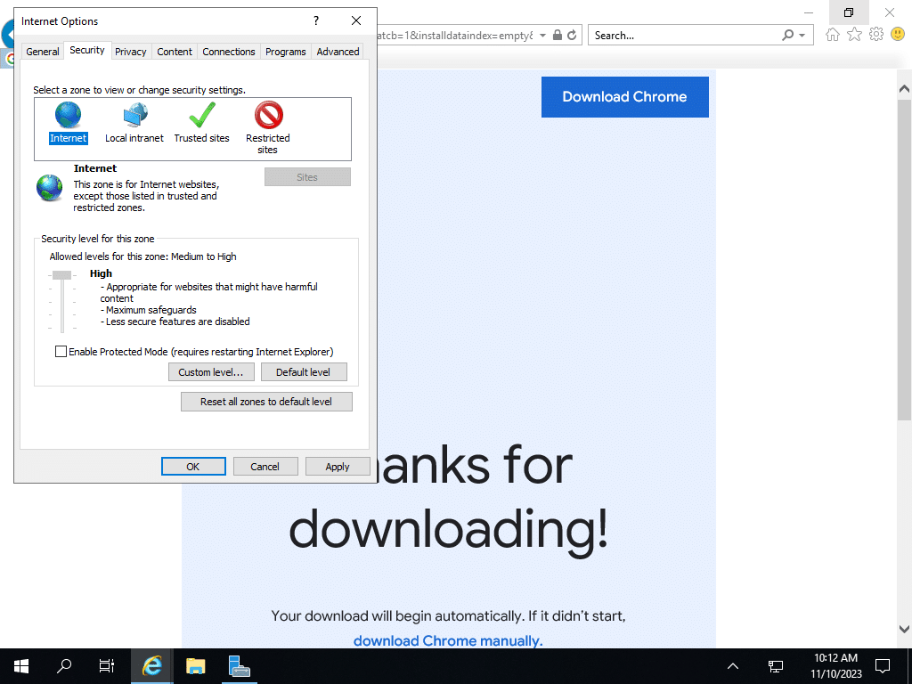Click 'Allowed levels for this zone' text
This screenshot has height=684, width=912.
[x=142, y=256]
